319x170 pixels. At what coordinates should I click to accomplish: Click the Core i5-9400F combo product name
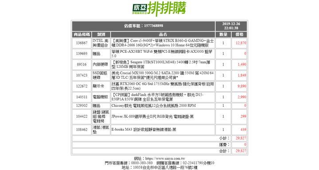(x=163, y=43)
